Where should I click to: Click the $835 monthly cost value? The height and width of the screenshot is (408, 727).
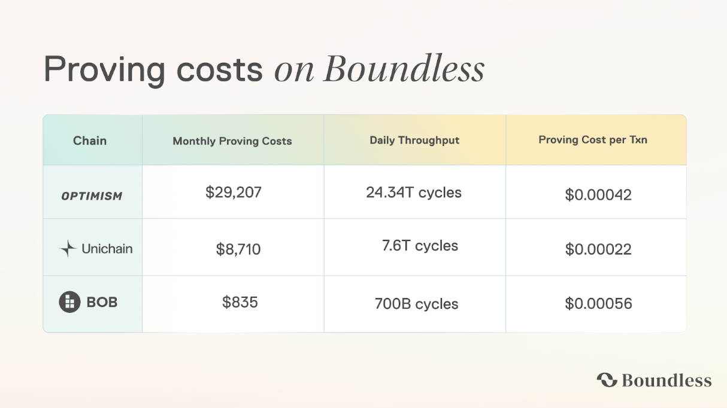240,302
